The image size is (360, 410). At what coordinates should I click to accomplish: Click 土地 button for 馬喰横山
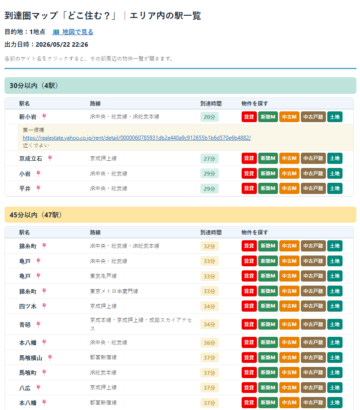pyautogui.click(x=335, y=357)
